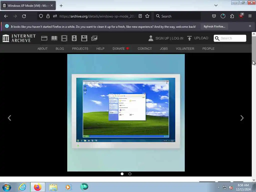Open the Texts book icon
Image resolution: width=256 pixels, height=192 pixels.
pyautogui.click(x=54, y=38)
